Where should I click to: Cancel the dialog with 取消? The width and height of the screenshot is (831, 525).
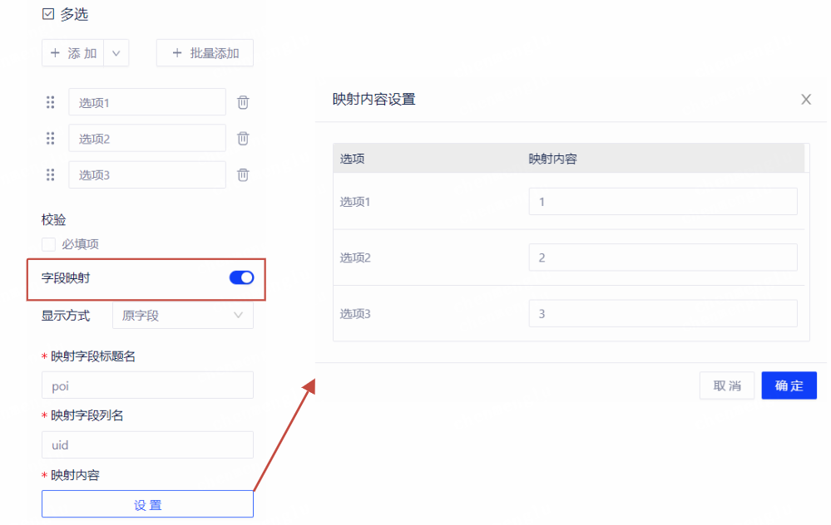point(727,385)
